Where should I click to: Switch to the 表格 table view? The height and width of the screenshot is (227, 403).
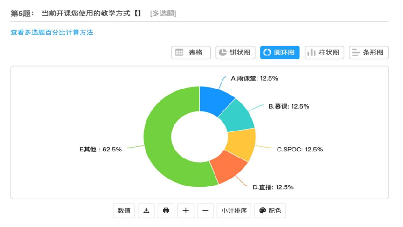click(x=191, y=53)
